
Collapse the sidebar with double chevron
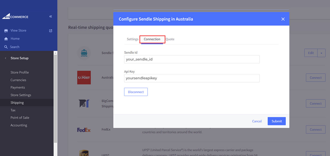pyautogui.click(x=51, y=17)
